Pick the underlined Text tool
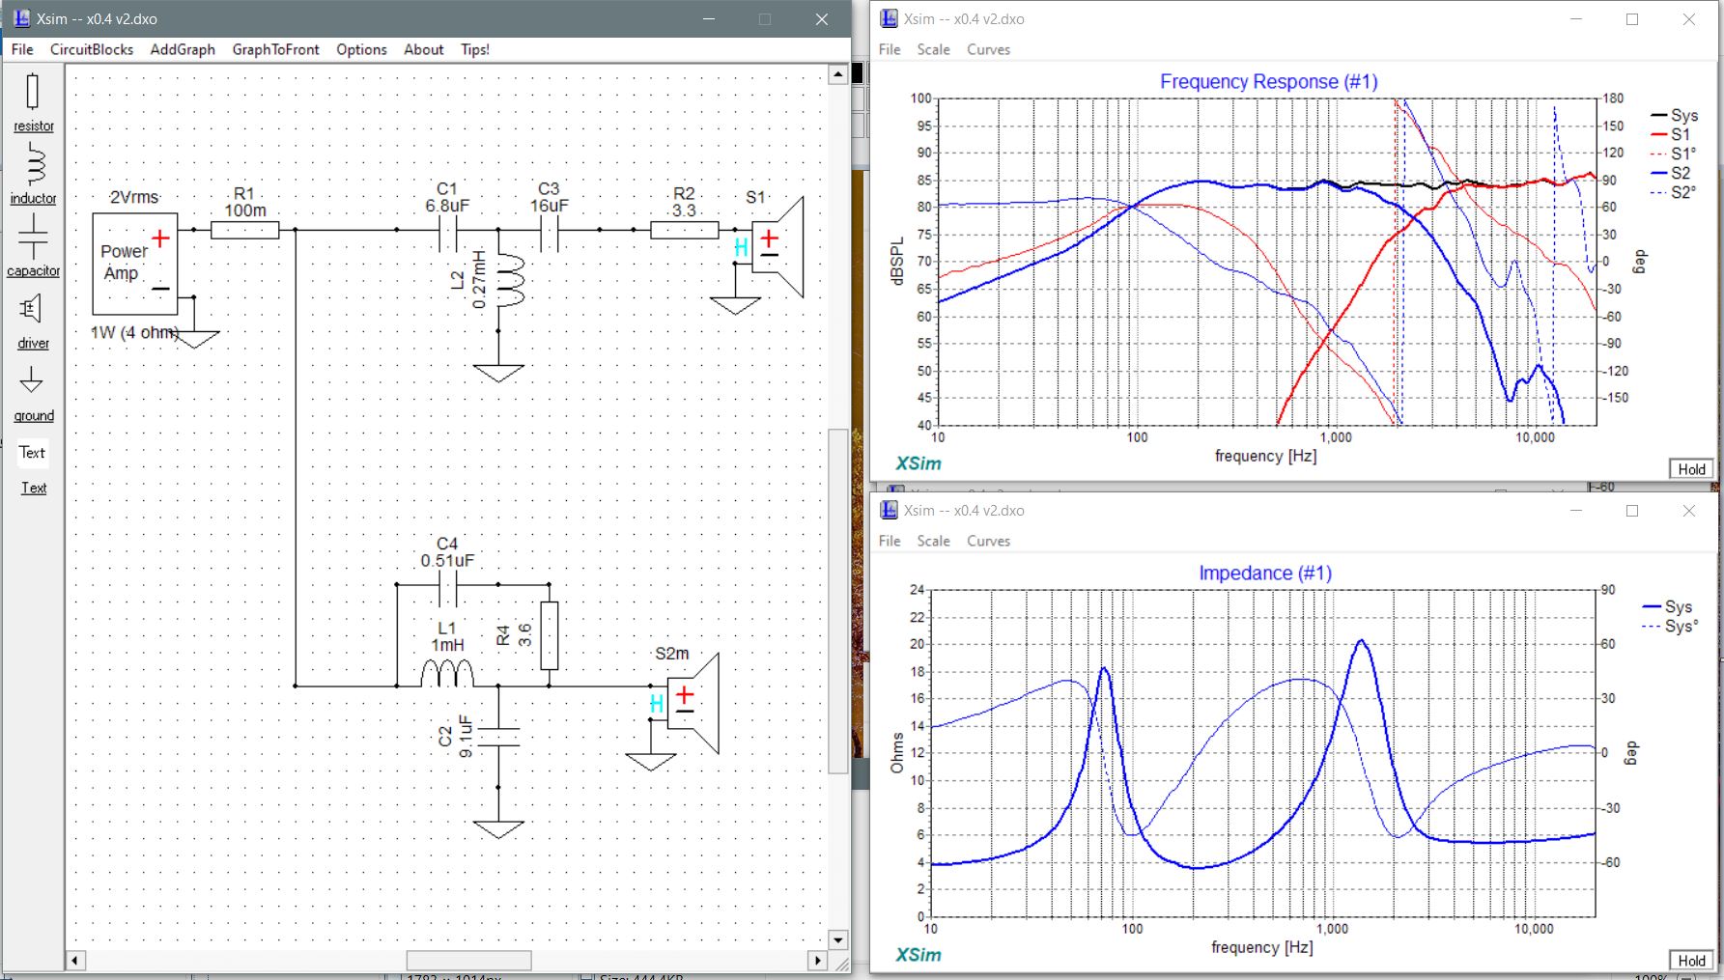 34,488
